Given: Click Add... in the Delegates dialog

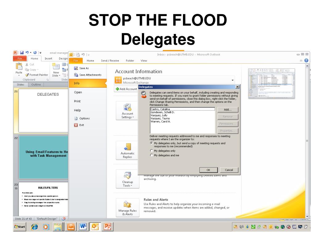Looking at the screenshot, I should pyautogui.click(x=228, y=110).
